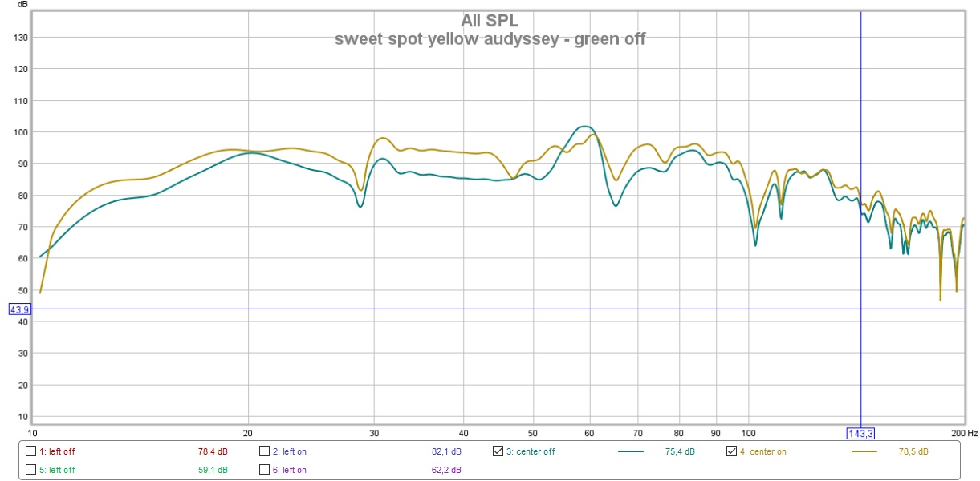This screenshot has height=481, width=980.
Task: Click the '5: left off' legend label
Action: 57,470
